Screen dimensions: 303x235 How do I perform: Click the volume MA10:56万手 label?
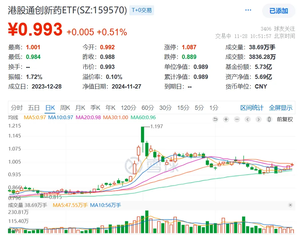[105, 205]
